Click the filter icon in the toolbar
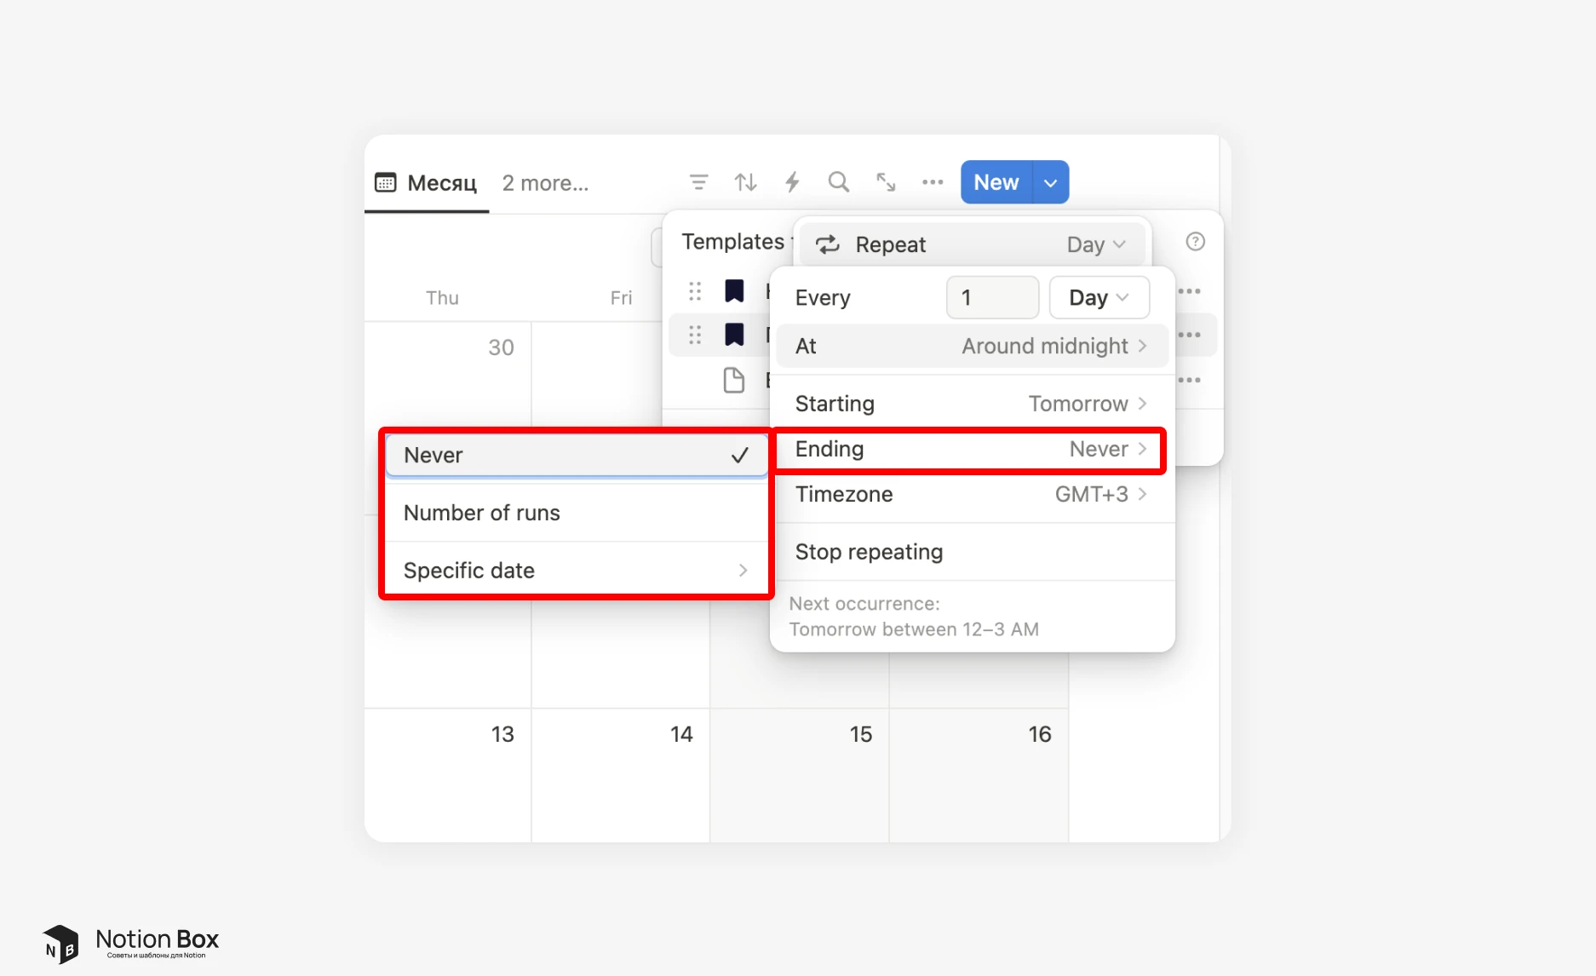Screen dimensions: 1596x976 click(698, 182)
